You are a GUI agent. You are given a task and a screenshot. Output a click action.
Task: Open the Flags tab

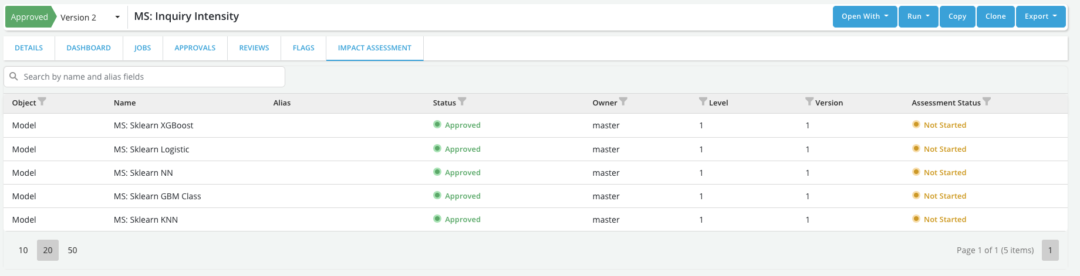pyautogui.click(x=303, y=48)
